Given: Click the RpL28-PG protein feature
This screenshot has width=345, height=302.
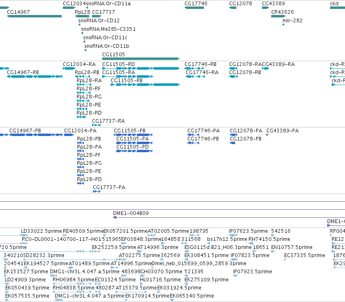Looking at the screenshot, I should (81, 167).
